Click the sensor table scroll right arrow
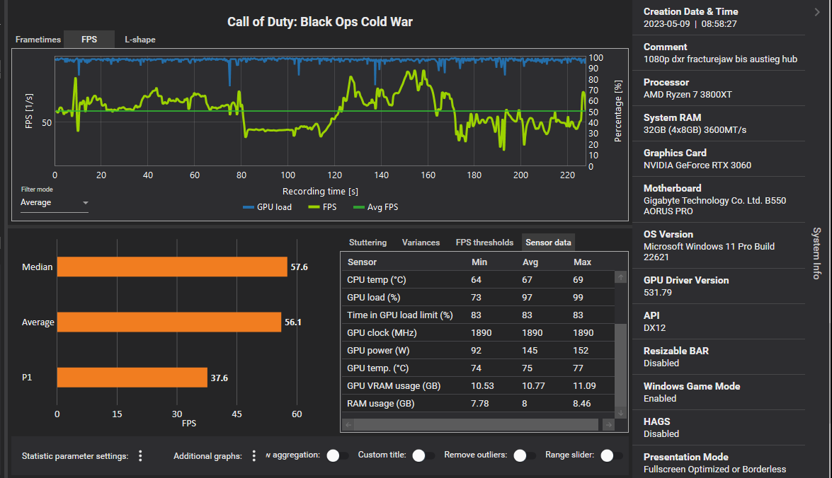Viewport: 832px width, 478px height. 609,424
